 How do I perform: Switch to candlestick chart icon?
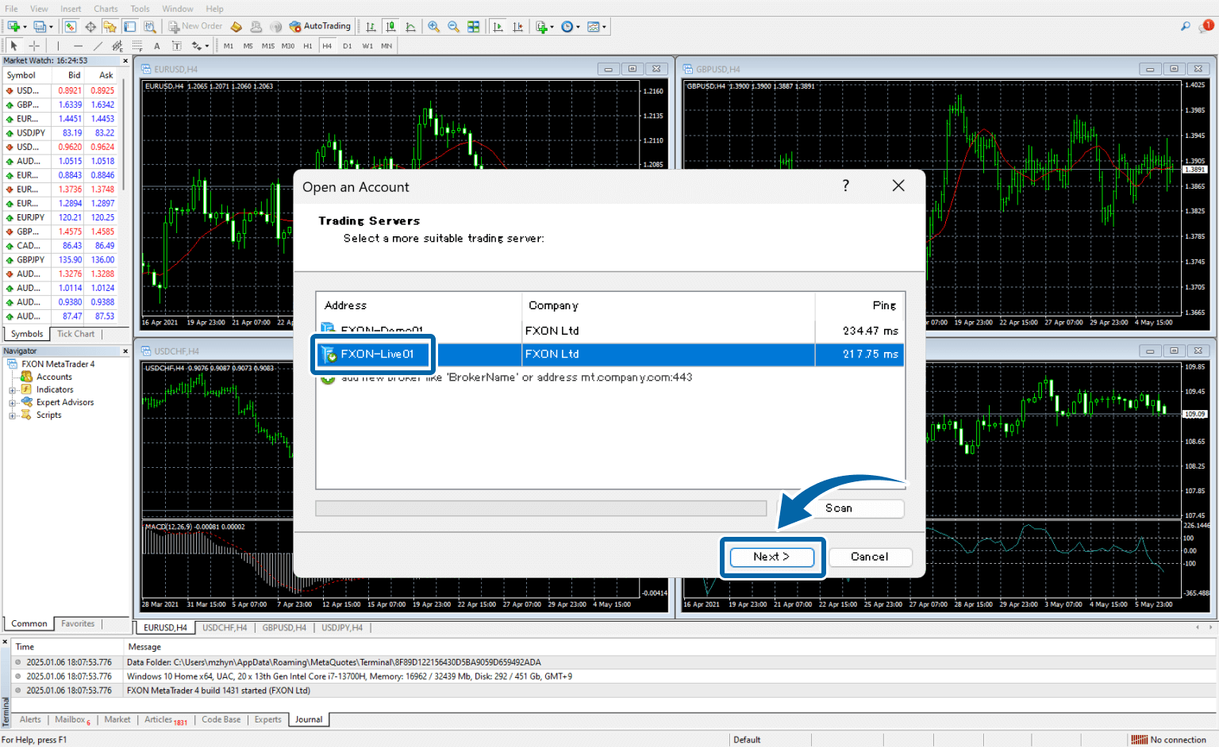pos(390,27)
